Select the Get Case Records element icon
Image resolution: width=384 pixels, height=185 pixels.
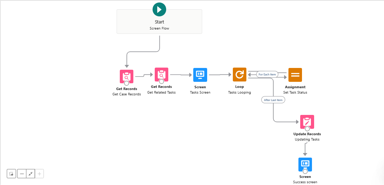126,76
